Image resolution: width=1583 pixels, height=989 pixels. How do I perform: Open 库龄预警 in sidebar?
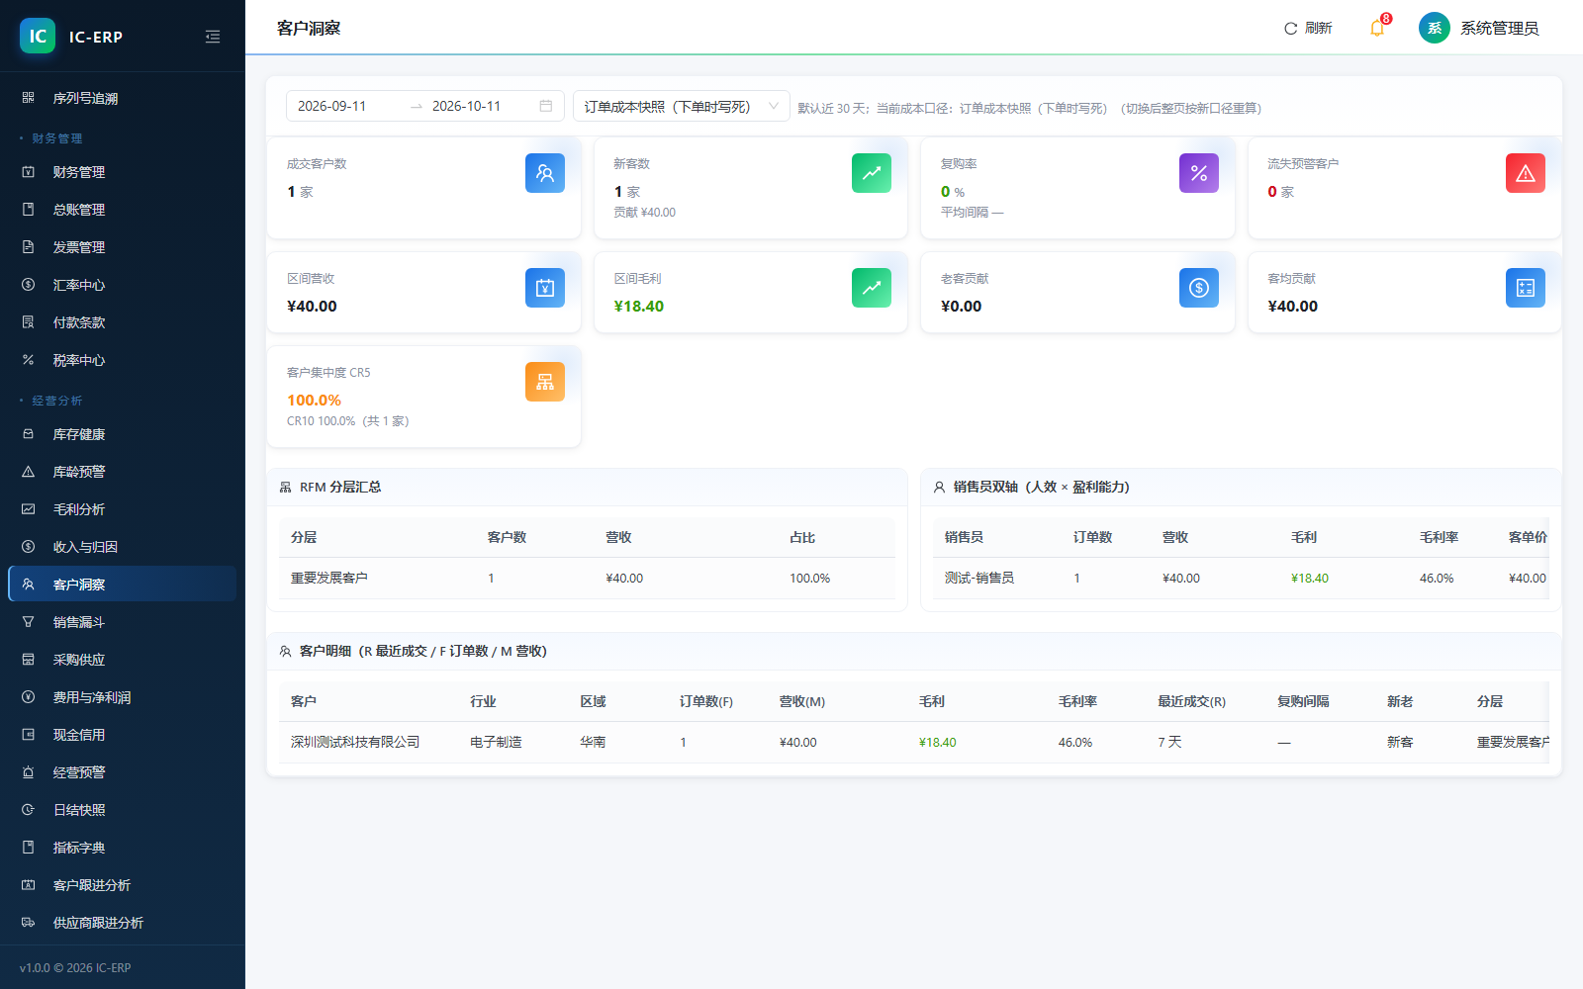pos(123,472)
